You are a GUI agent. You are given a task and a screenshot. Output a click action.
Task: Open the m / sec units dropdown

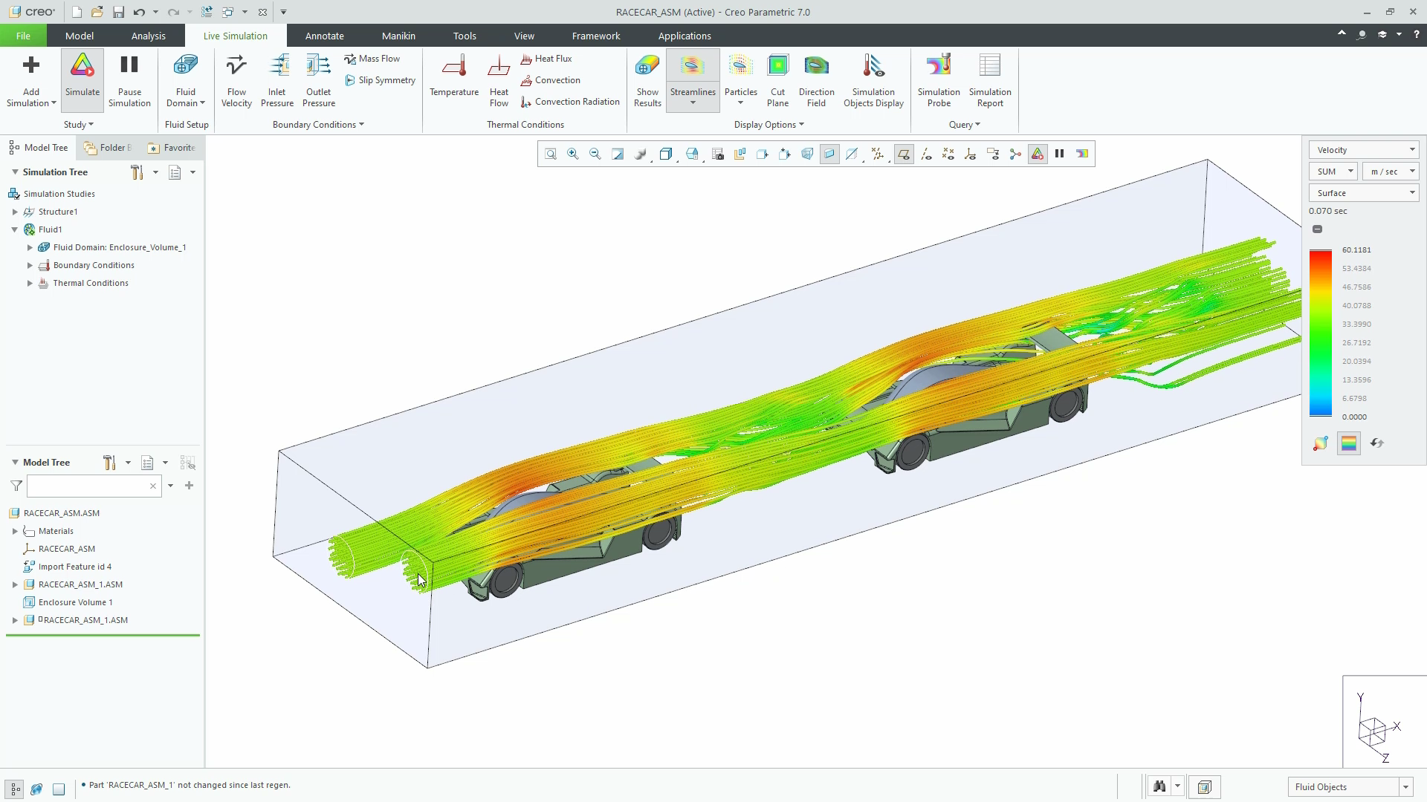1391,172
